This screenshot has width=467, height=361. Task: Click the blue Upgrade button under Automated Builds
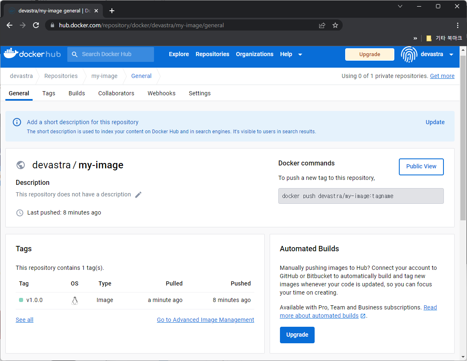point(297,335)
